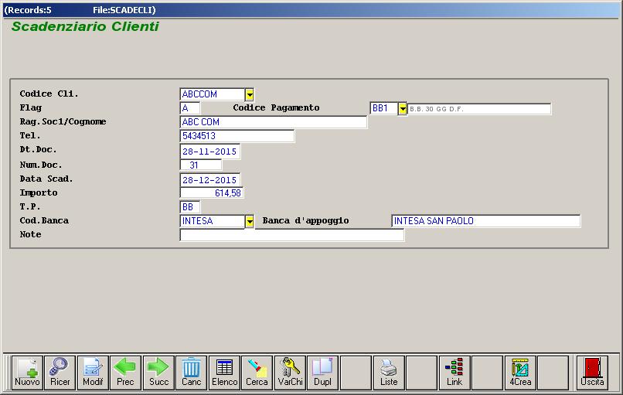
Task: Click the Scadenziario Clienti heading
Action: tap(85, 26)
